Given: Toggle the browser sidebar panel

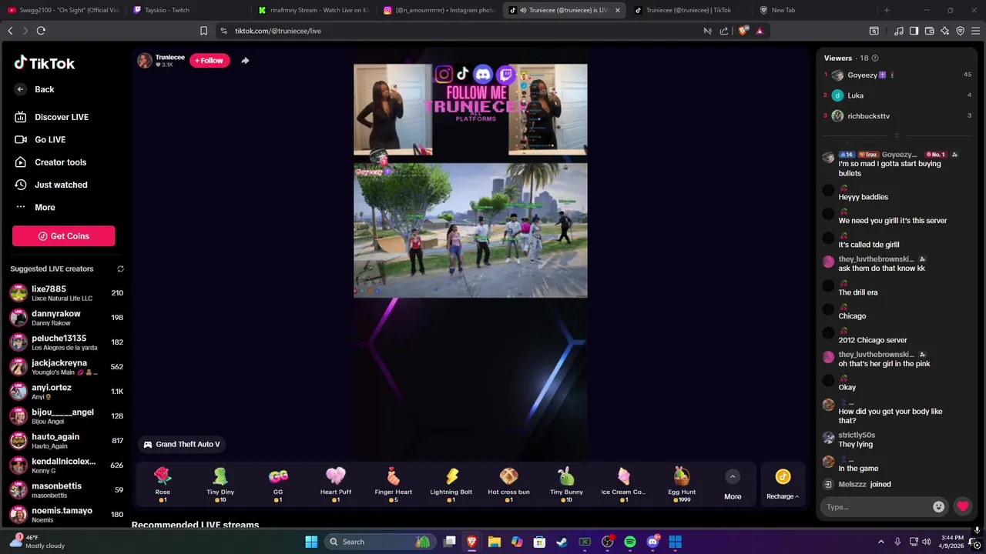Looking at the screenshot, I should point(914,31).
